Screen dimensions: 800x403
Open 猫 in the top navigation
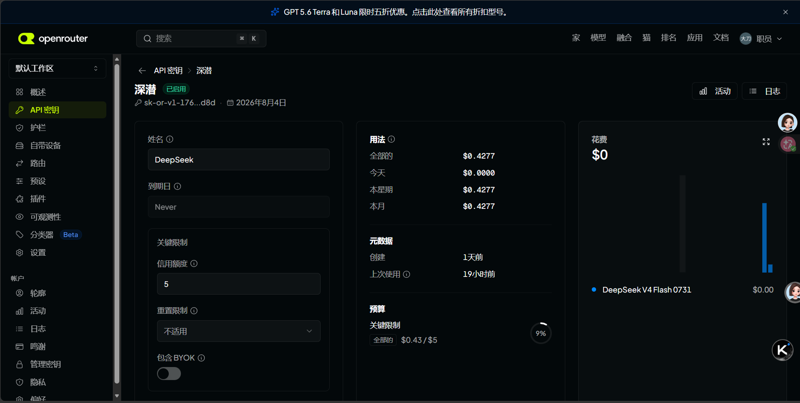646,38
